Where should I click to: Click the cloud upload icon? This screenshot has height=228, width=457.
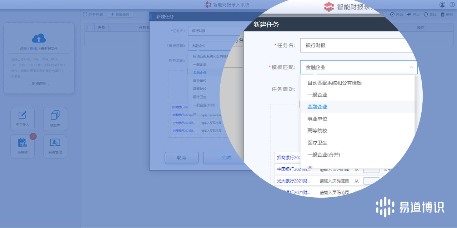click(39, 38)
